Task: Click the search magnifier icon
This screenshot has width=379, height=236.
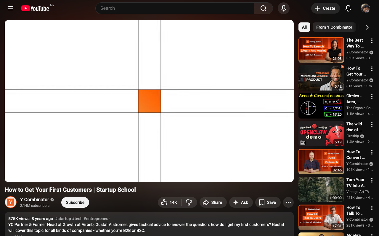Action: 263,8
